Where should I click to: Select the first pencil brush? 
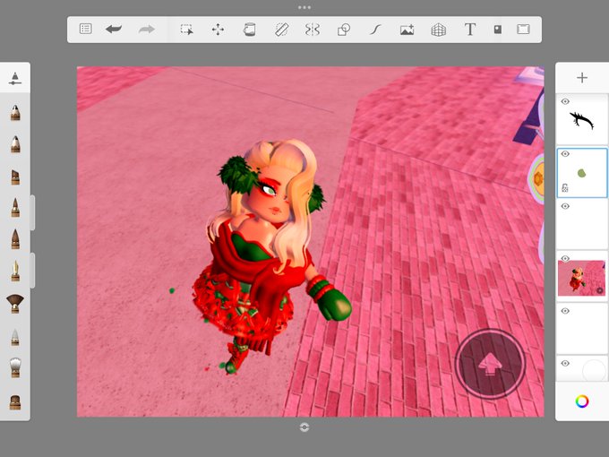(15, 113)
